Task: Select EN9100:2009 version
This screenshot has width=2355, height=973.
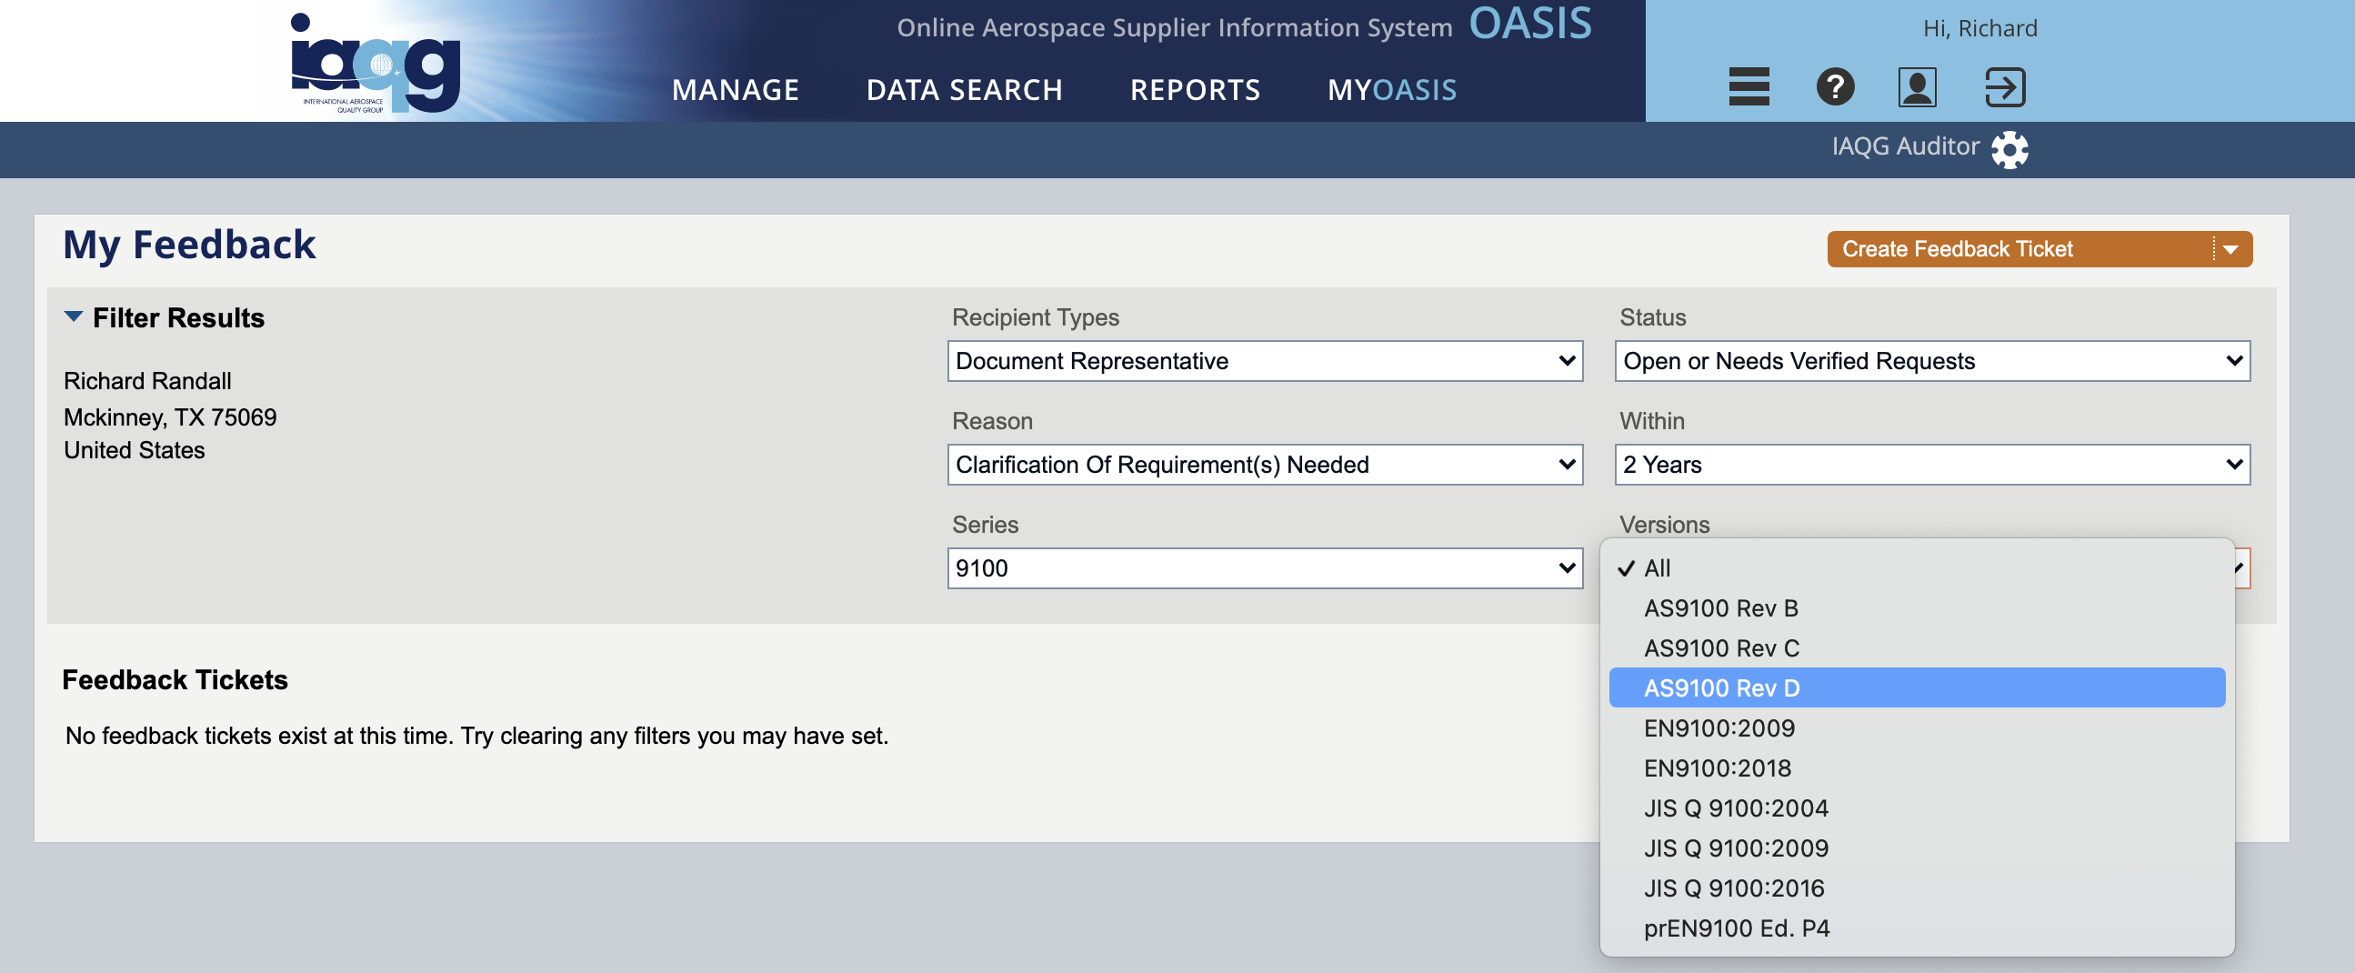Action: [1917, 727]
